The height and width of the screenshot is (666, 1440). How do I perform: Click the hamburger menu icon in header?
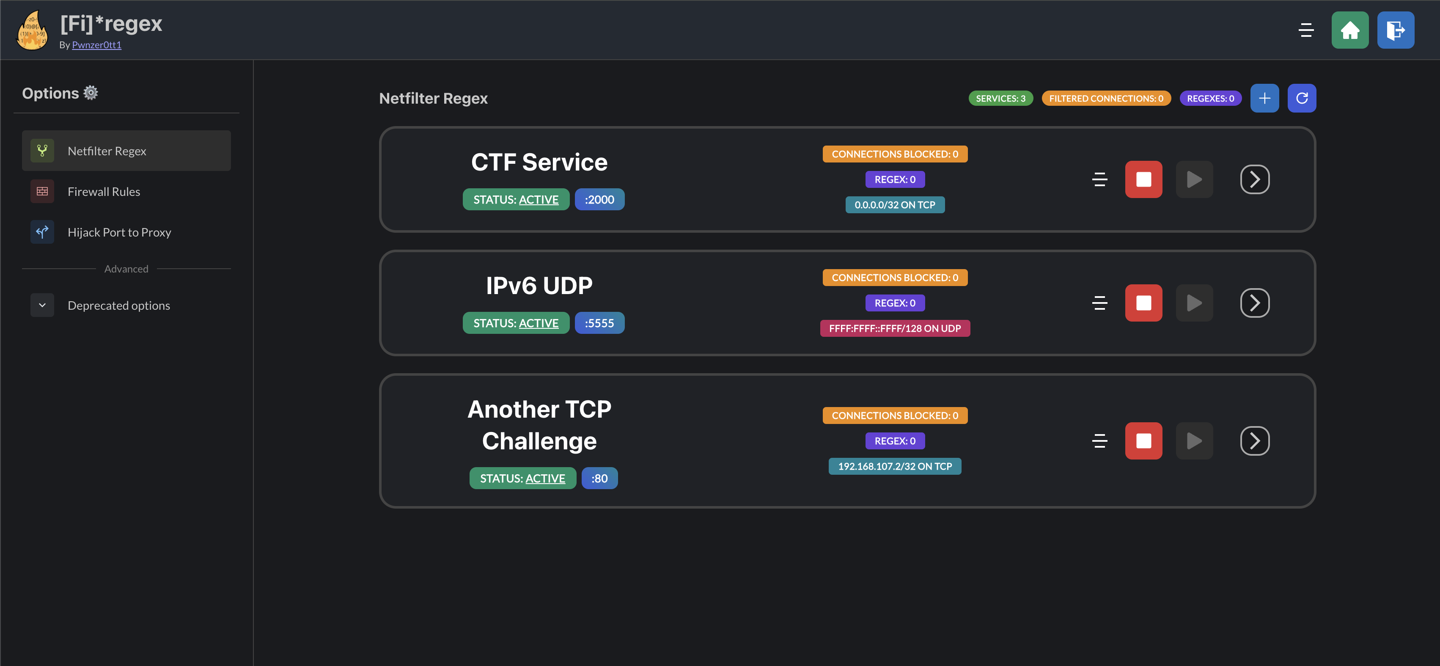1306,30
